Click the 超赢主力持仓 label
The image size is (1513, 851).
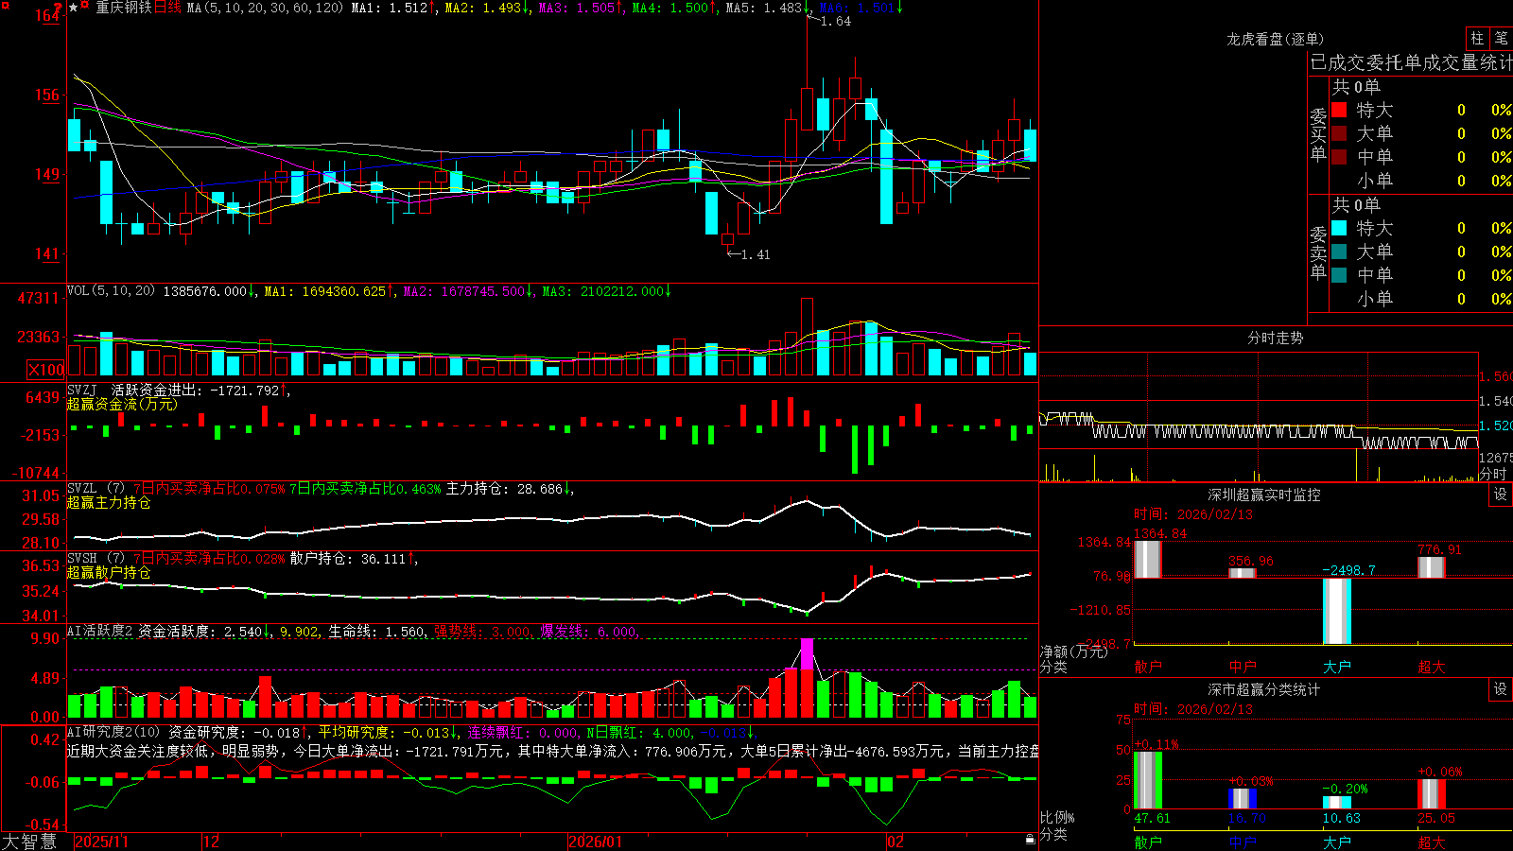click(109, 502)
